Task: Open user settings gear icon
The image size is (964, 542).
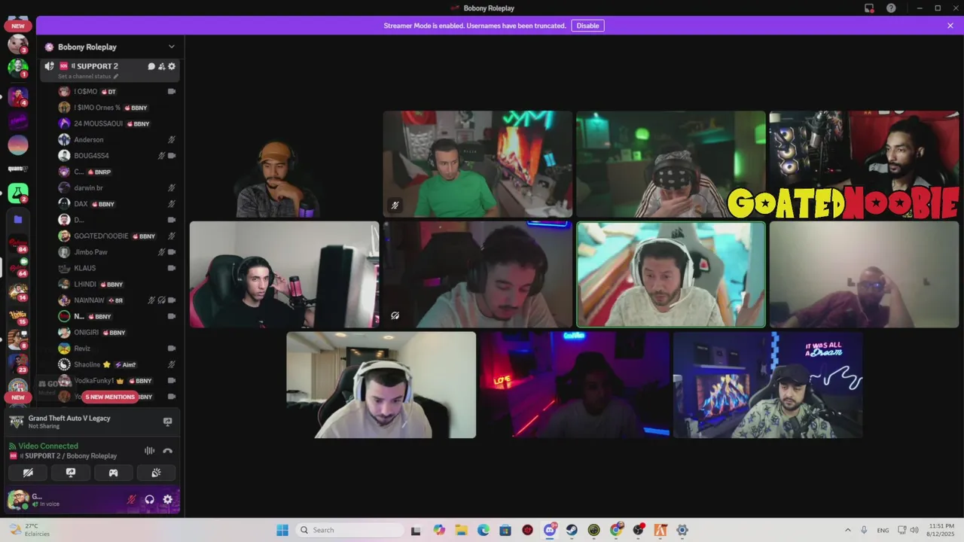Action: 167,499
